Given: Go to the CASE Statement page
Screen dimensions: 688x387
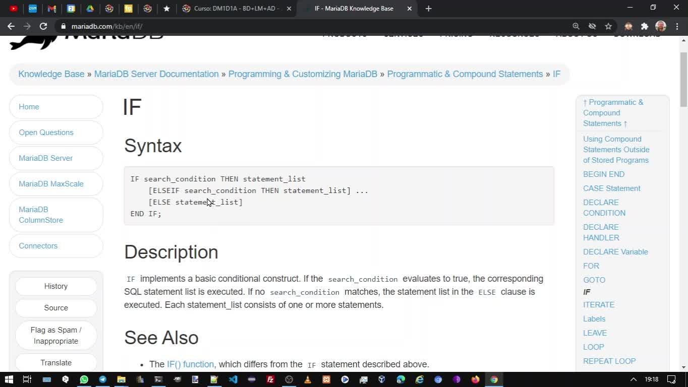Looking at the screenshot, I should (611, 188).
